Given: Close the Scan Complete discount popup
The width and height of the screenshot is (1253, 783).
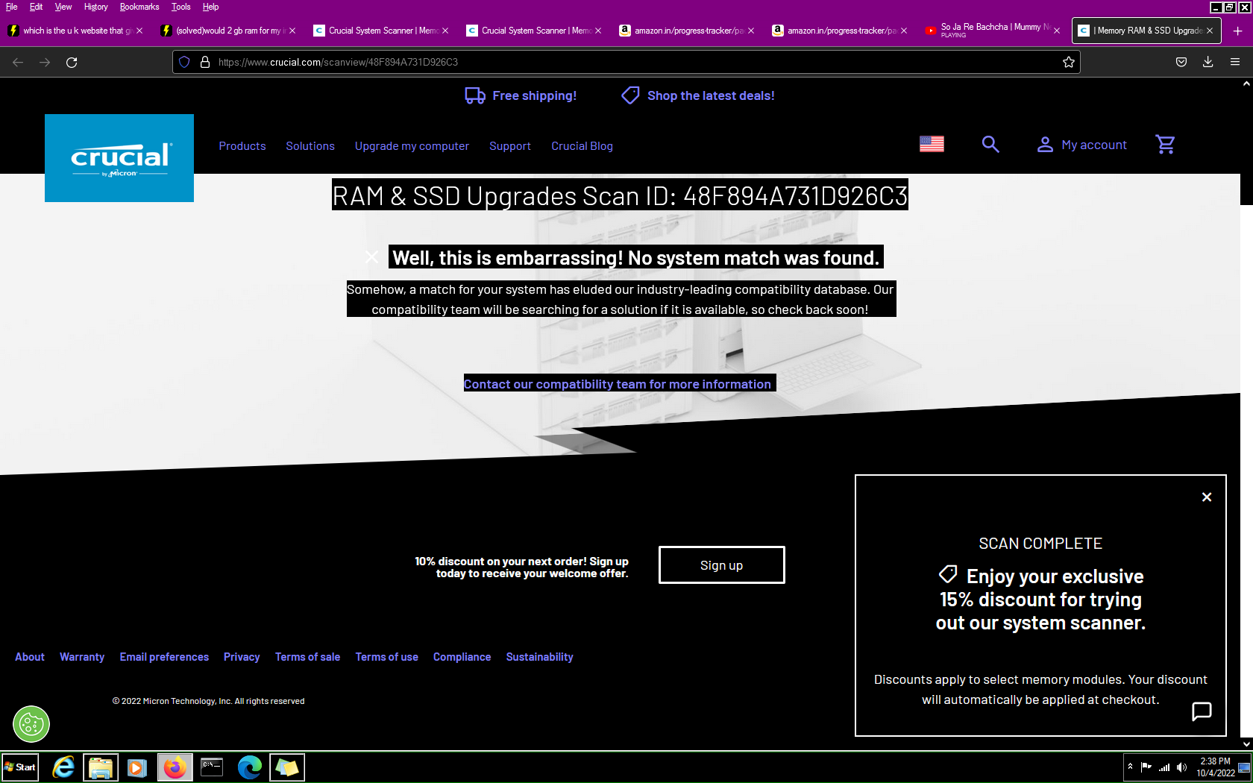Looking at the screenshot, I should [1206, 497].
